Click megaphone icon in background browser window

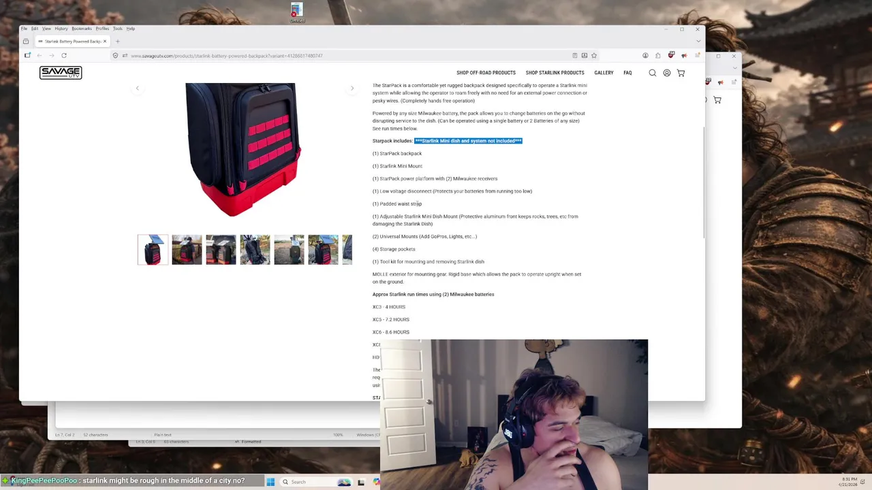[721, 82]
